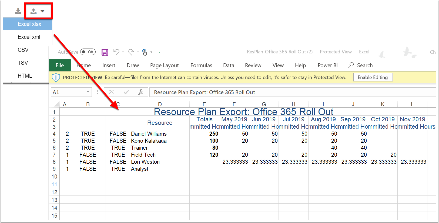Click the 'Daniel Williams' cell
The height and width of the screenshot is (223, 439).
coord(160,134)
